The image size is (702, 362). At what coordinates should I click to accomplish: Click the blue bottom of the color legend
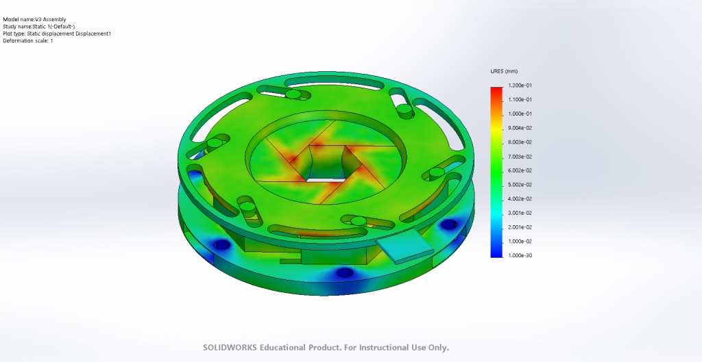coord(496,252)
